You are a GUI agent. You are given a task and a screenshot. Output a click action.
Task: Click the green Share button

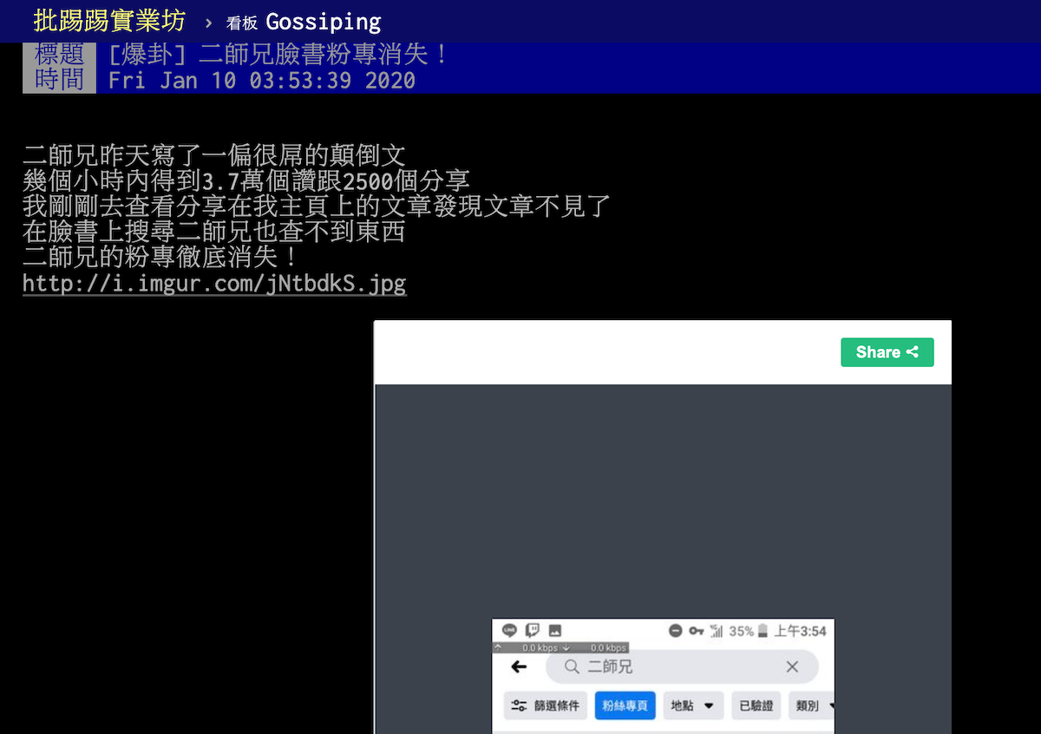pyautogui.click(x=887, y=352)
